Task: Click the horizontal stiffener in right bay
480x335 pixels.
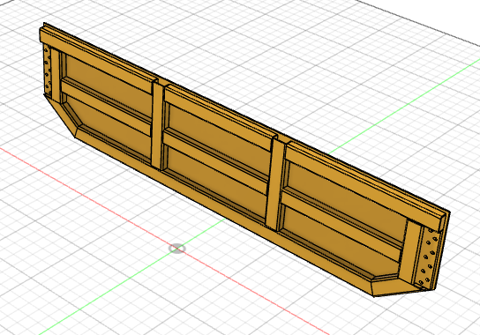Action: click(x=341, y=227)
